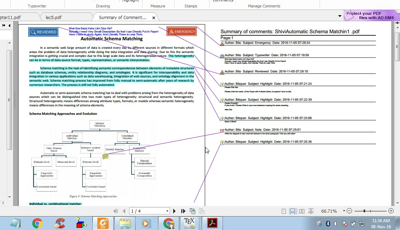Go to previous view
This screenshot has height=230, width=400.
pyautogui.click(x=193, y=211)
